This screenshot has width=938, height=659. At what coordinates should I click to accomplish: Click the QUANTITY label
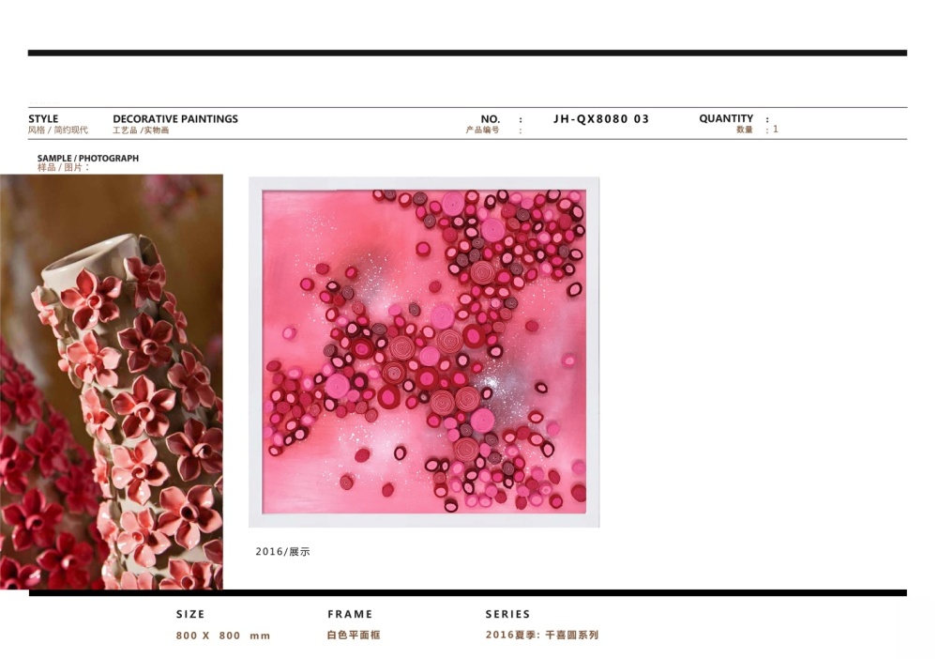coord(726,118)
